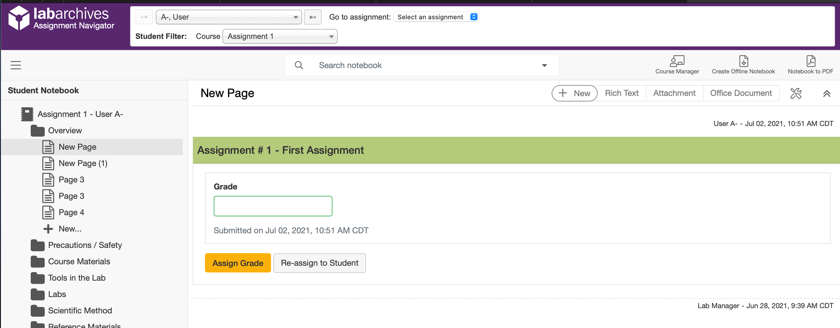
Task: Expand search notebook options arrow
Action: 544,65
